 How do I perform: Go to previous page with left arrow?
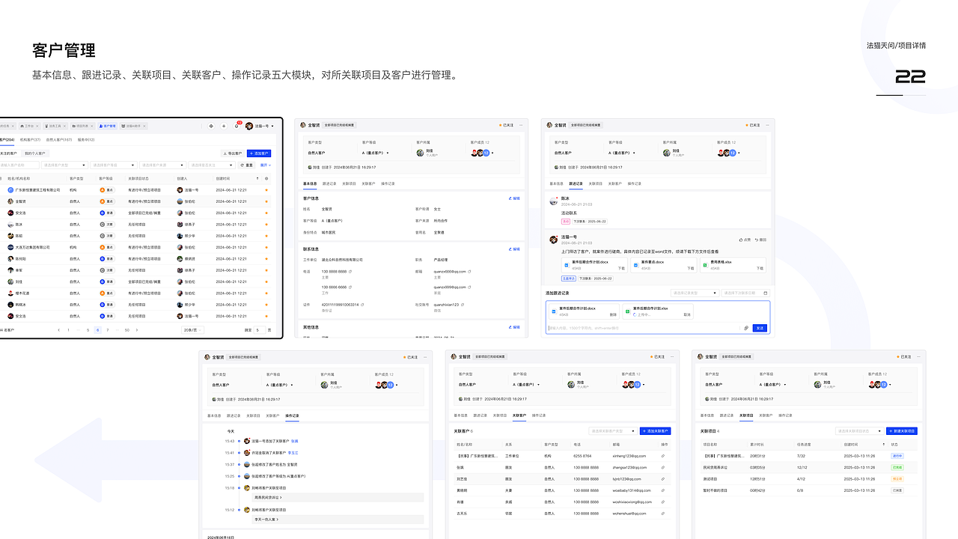59,329
